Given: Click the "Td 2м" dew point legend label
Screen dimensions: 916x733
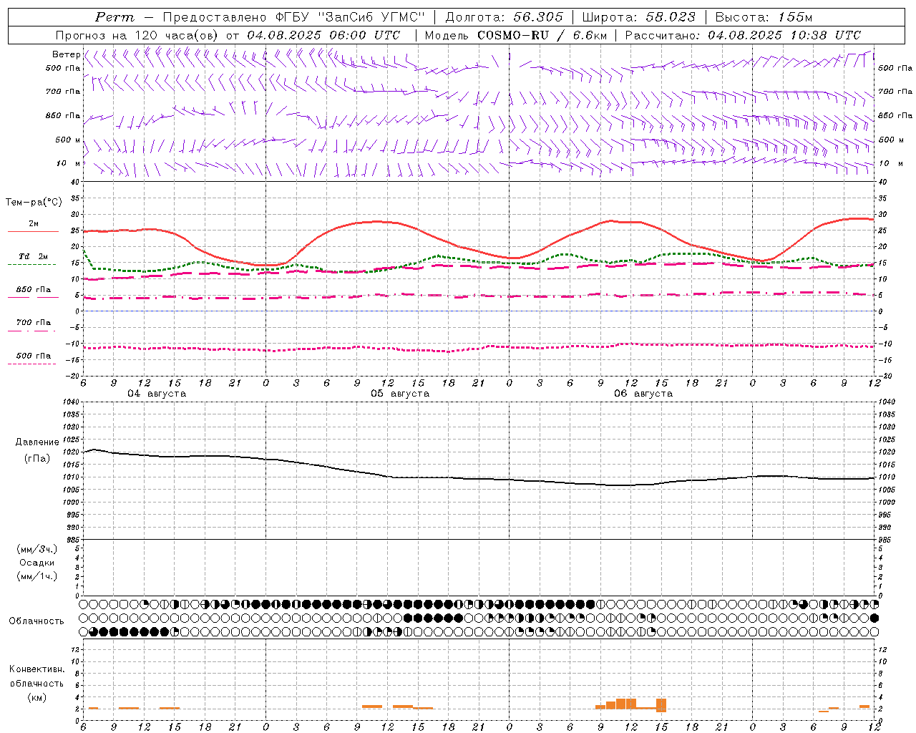Looking at the screenshot, I should pos(34,256).
